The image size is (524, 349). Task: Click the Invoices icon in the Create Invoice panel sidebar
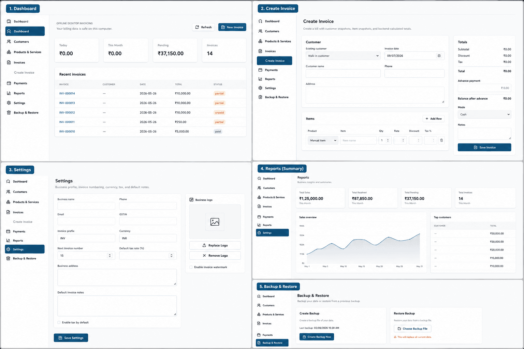click(x=260, y=51)
